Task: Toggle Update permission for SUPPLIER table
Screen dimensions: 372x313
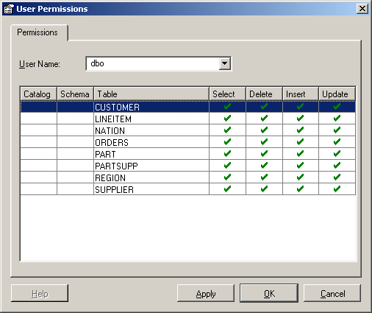Action: point(337,189)
